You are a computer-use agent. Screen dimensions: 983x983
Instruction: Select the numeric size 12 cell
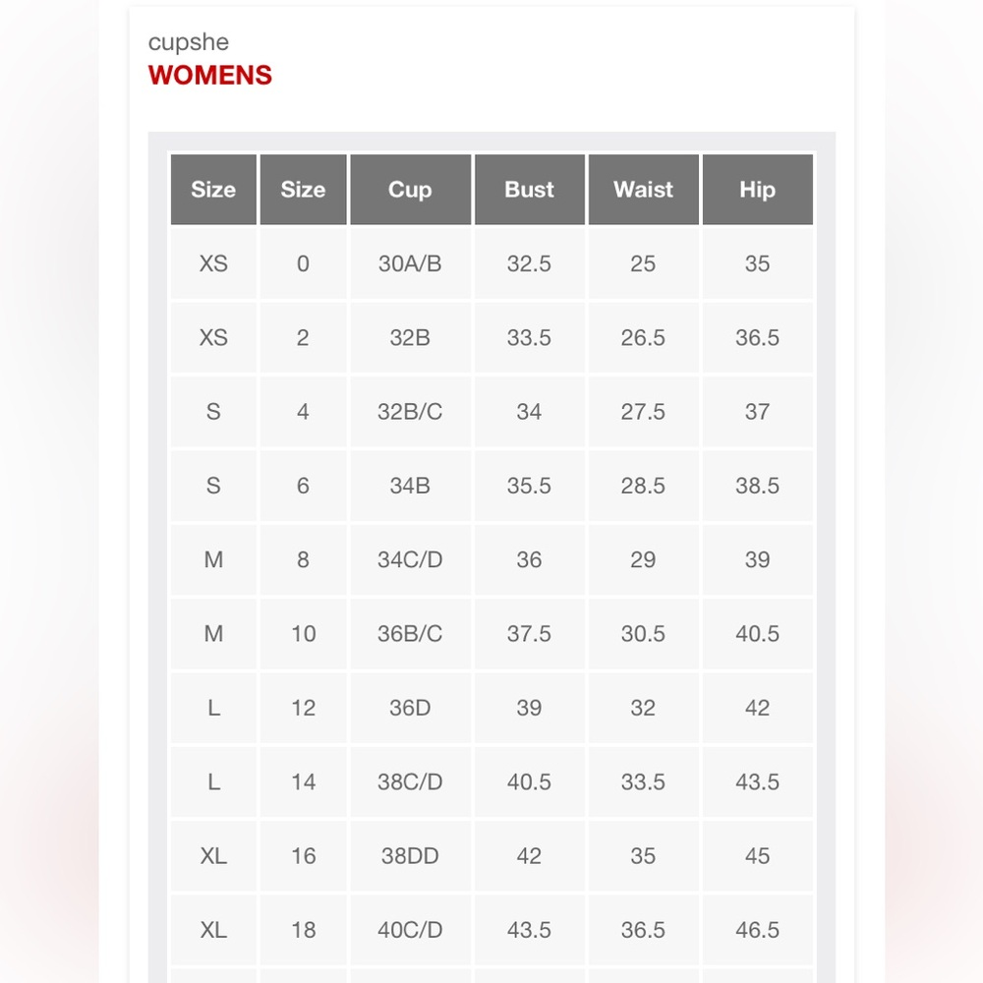pos(303,708)
